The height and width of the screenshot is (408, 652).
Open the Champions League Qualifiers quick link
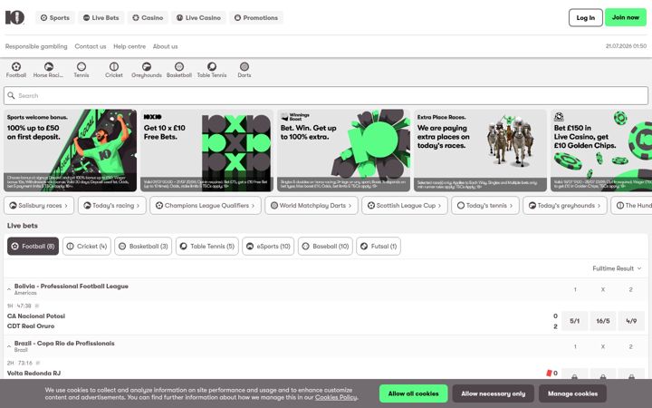pos(206,205)
